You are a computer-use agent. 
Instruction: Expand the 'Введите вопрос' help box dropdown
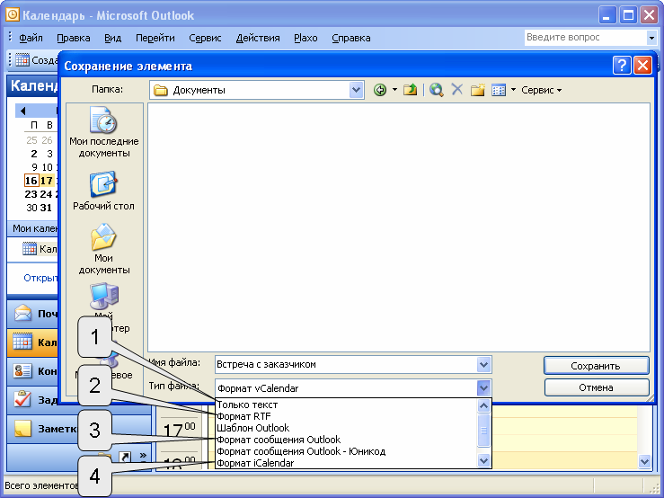click(651, 38)
